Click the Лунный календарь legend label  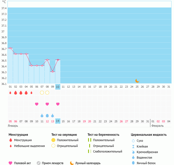pos(88,163)
